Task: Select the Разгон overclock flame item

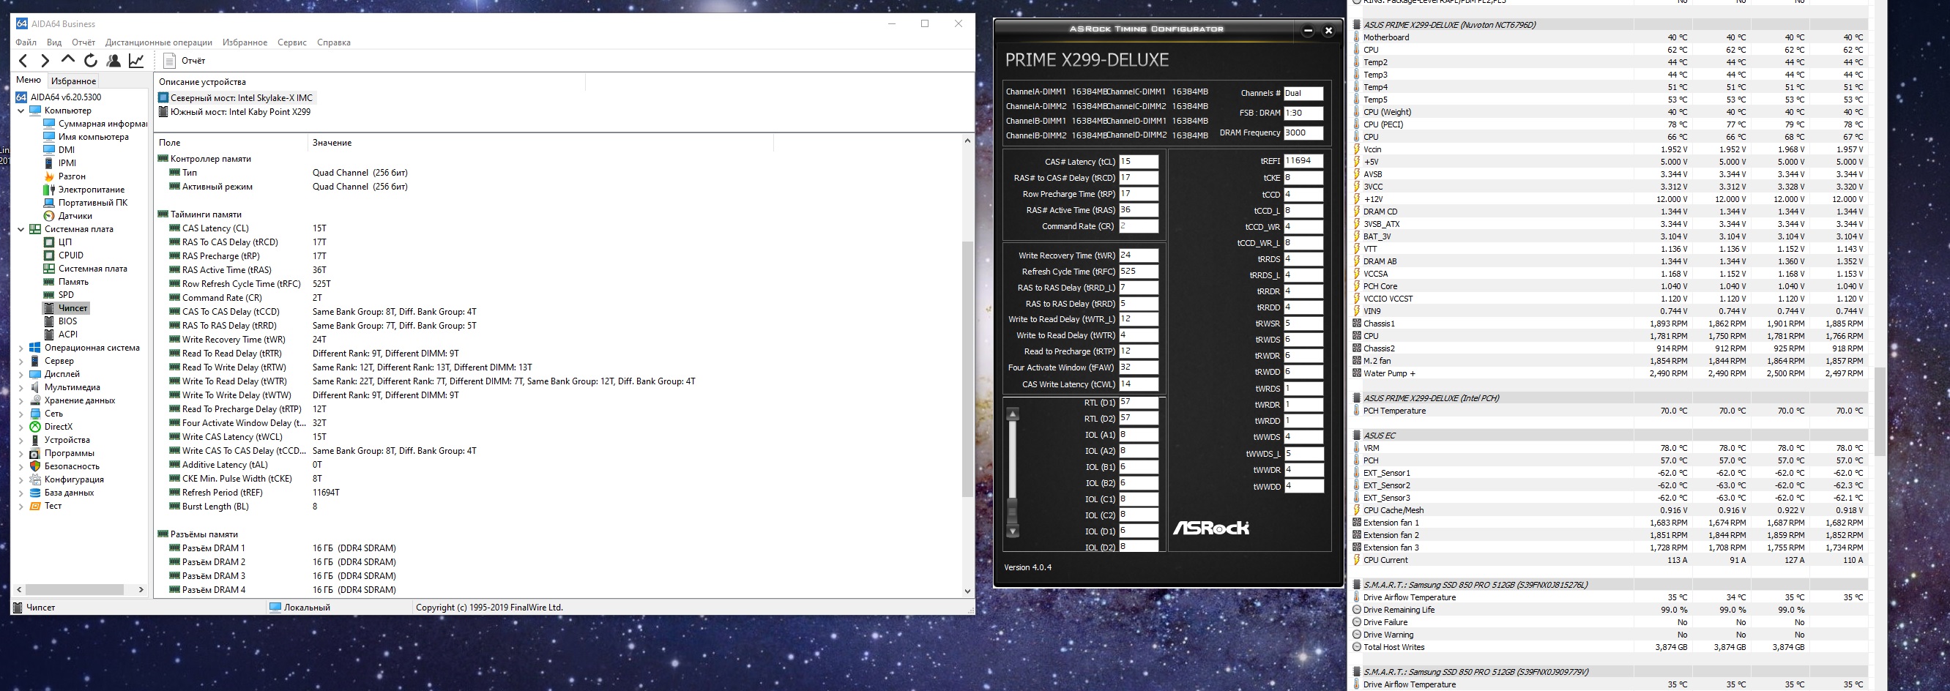Action: (x=72, y=176)
